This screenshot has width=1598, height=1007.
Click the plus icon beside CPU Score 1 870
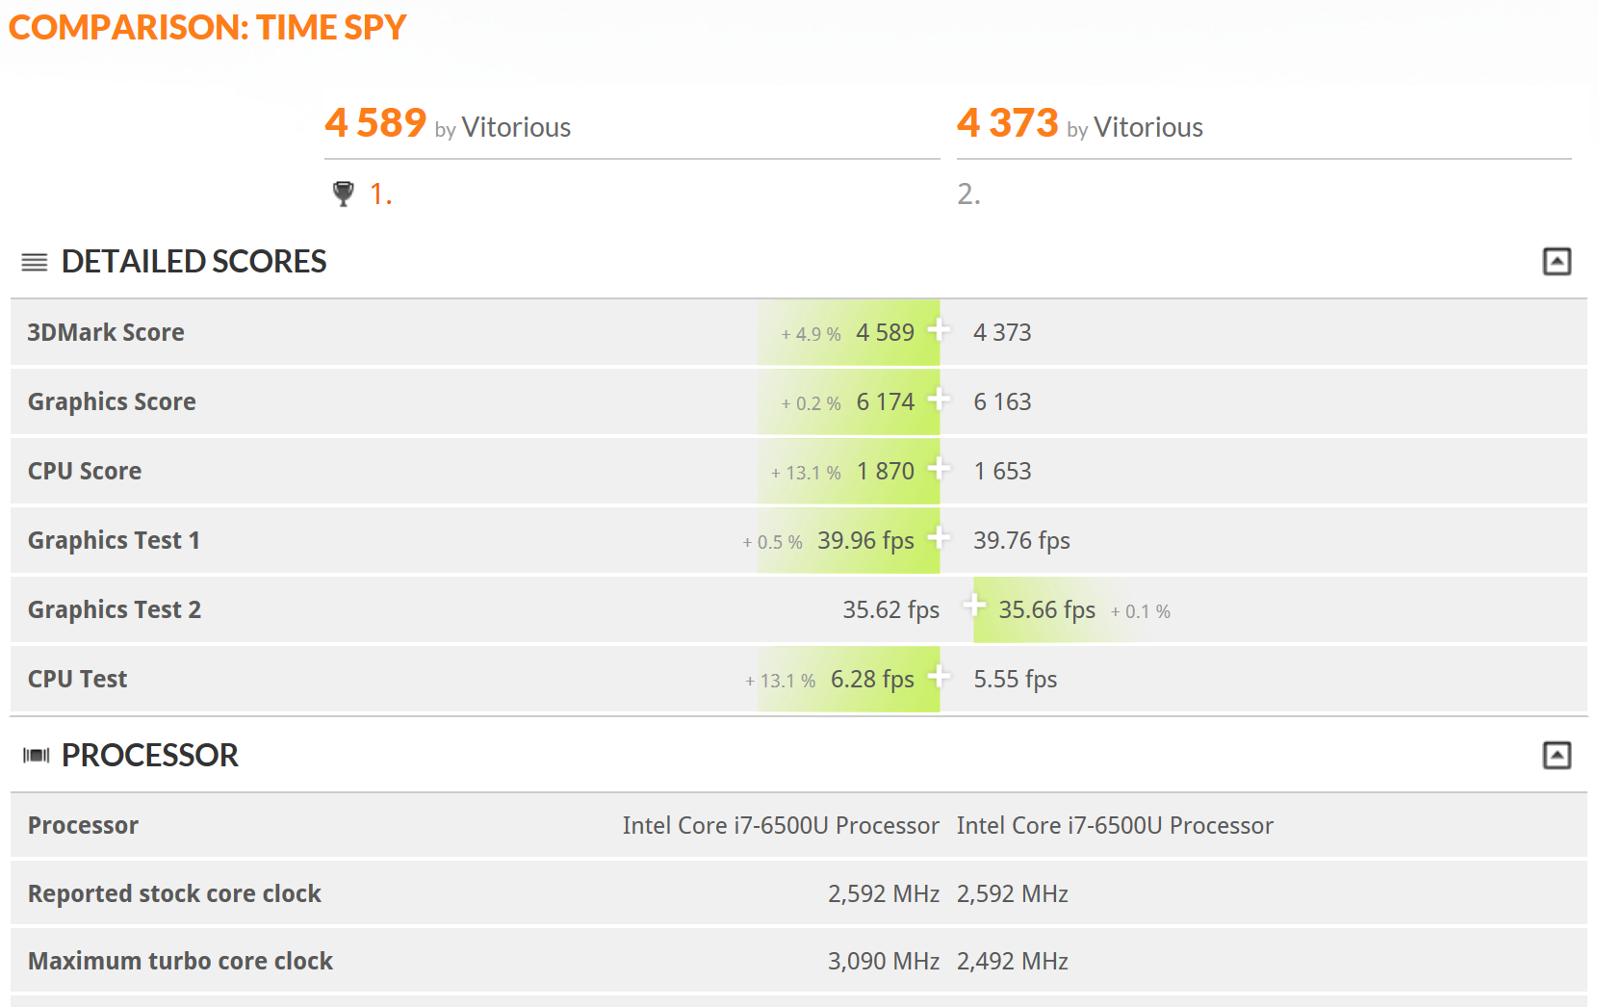pyautogui.click(x=939, y=469)
